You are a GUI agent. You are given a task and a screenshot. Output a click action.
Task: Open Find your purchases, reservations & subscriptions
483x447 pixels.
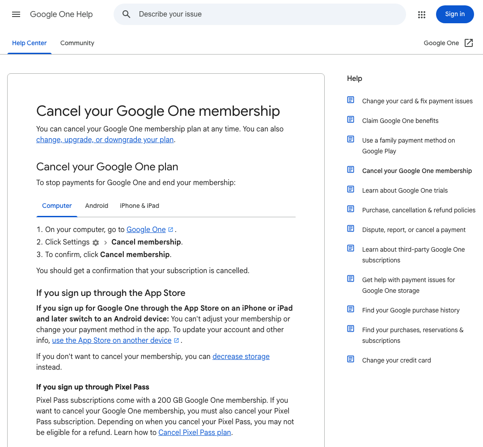pos(413,335)
